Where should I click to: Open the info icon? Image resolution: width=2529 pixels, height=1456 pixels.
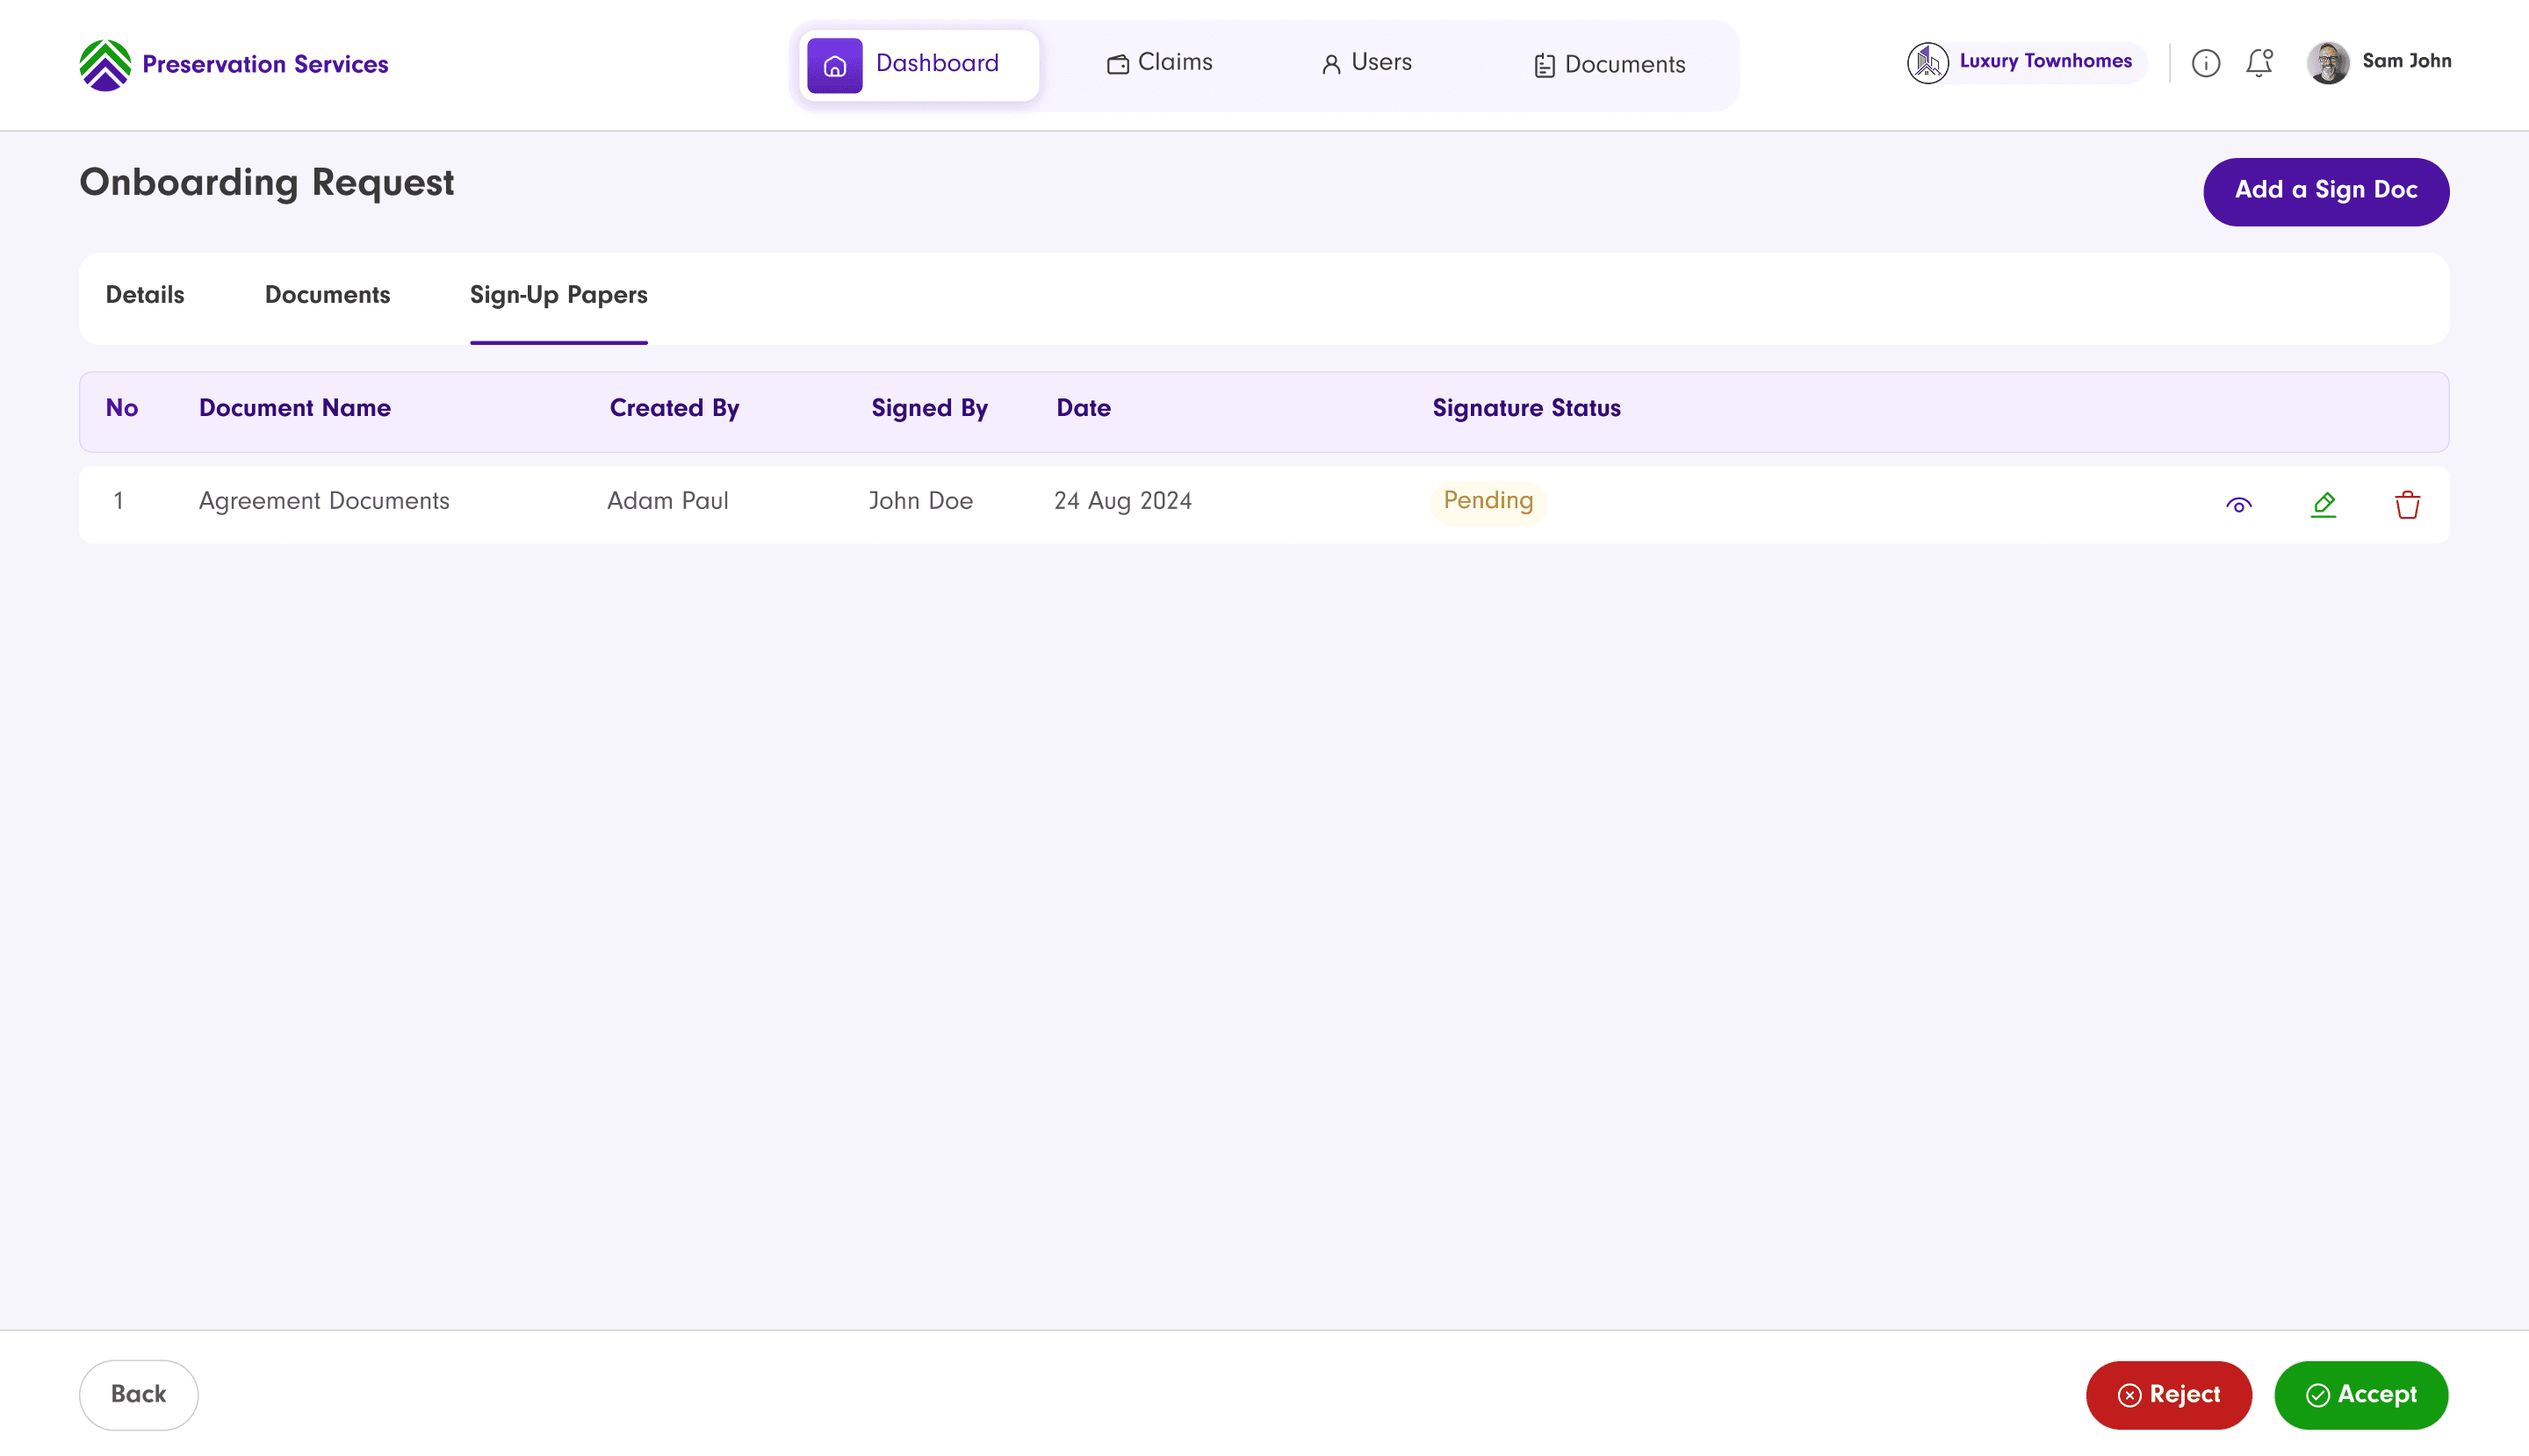2205,63
